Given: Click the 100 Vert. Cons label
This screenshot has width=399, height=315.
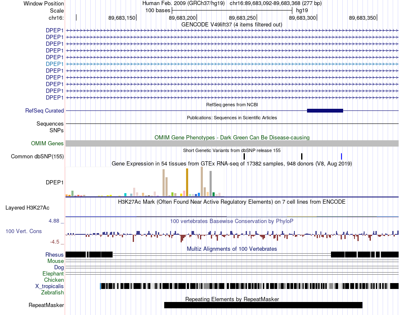Looking at the screenshot, I should coord(24,231).
